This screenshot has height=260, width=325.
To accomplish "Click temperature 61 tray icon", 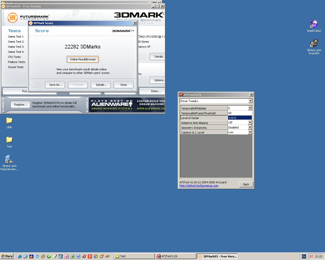I will coord(311,256).
